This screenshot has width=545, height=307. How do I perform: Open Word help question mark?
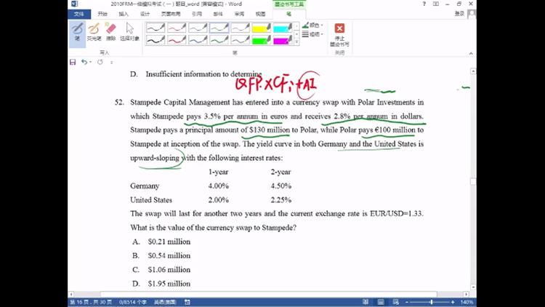(424, 4)
